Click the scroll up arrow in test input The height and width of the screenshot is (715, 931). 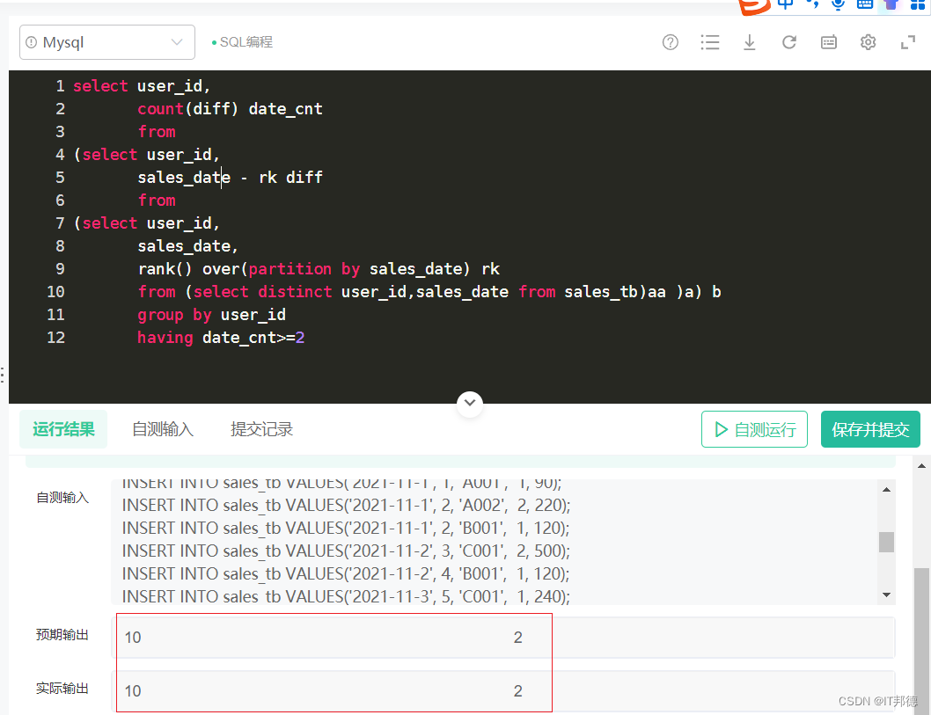886,490
